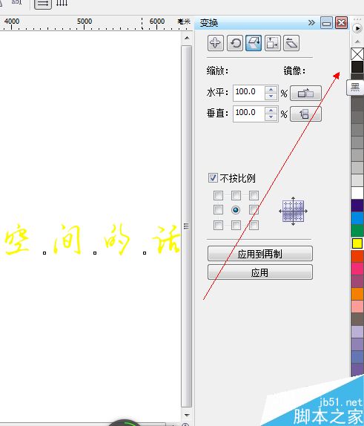Click the 镜像: label

294,71
